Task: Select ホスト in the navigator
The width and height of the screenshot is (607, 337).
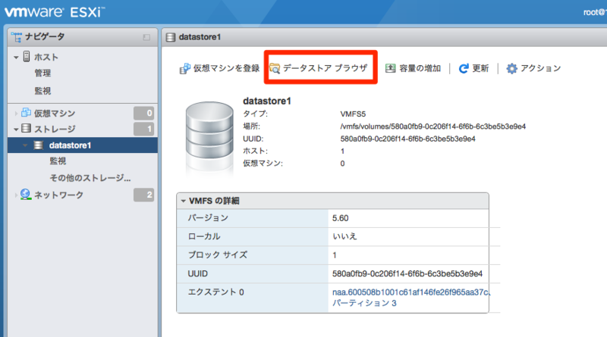Action: [46, 57]
